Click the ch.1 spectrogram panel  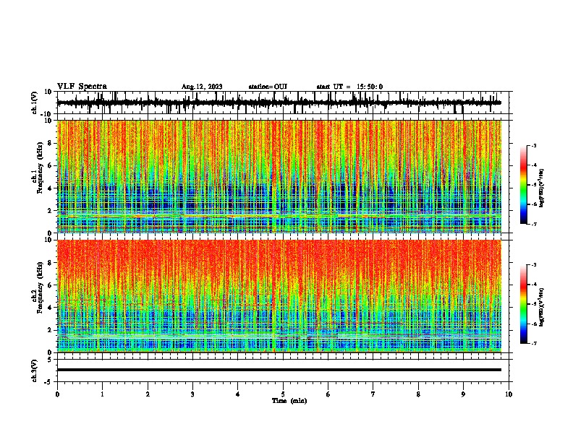tap(279, 176)
